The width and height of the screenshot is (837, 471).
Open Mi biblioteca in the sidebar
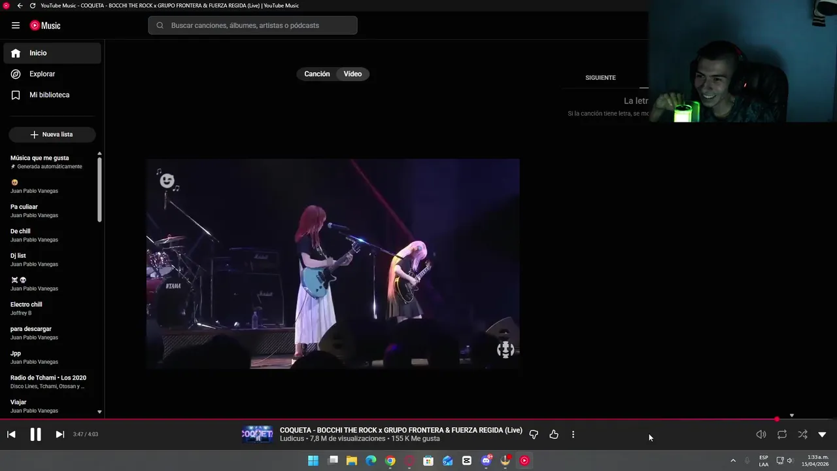(x=52, y=95)
